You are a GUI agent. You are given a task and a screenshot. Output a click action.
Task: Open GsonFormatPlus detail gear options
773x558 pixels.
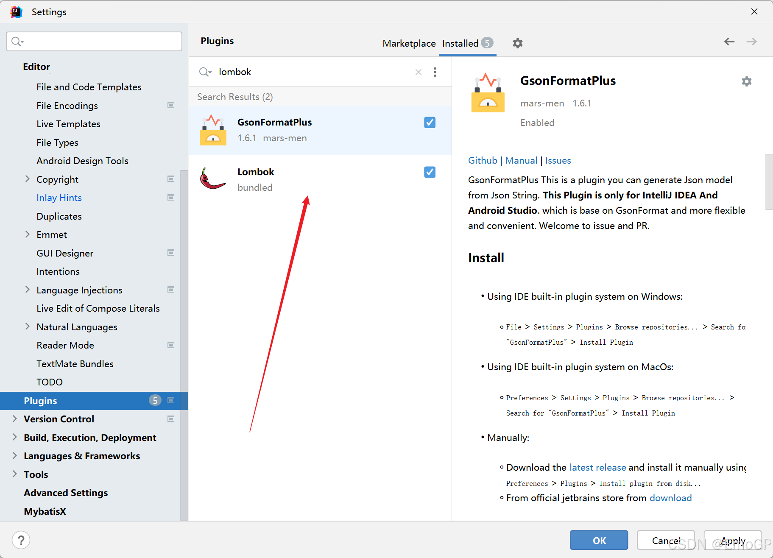click(746, 81)
